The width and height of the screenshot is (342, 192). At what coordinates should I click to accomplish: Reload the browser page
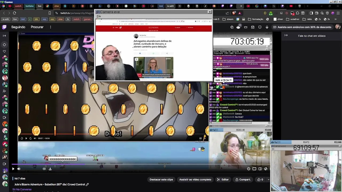click(x=14, y=13)
